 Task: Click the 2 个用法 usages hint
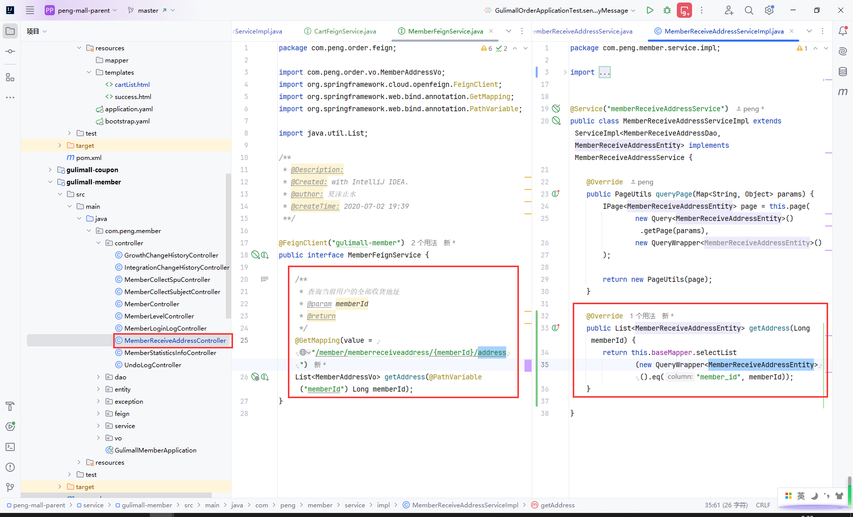point(424,243)
